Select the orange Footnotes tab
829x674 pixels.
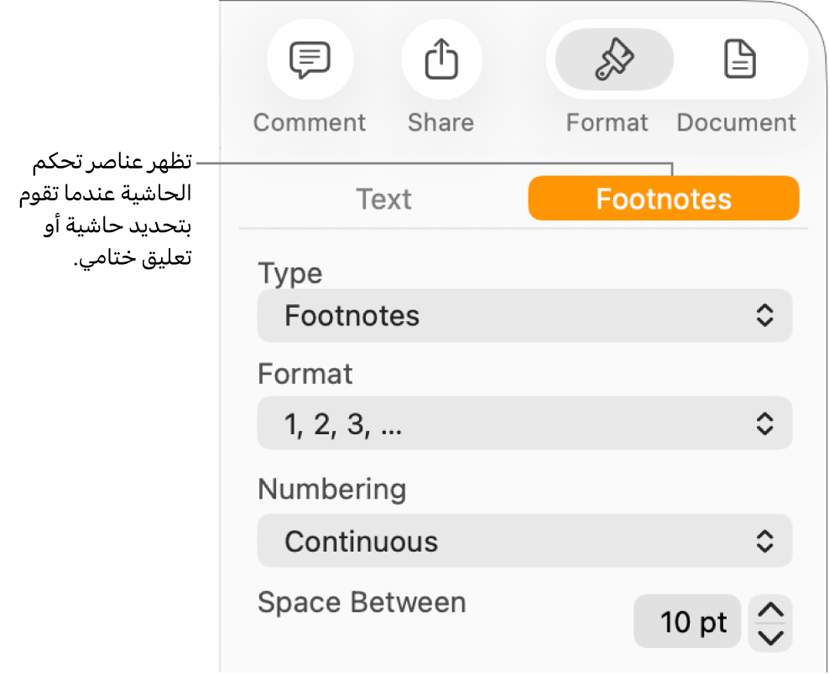coord(663,199)
